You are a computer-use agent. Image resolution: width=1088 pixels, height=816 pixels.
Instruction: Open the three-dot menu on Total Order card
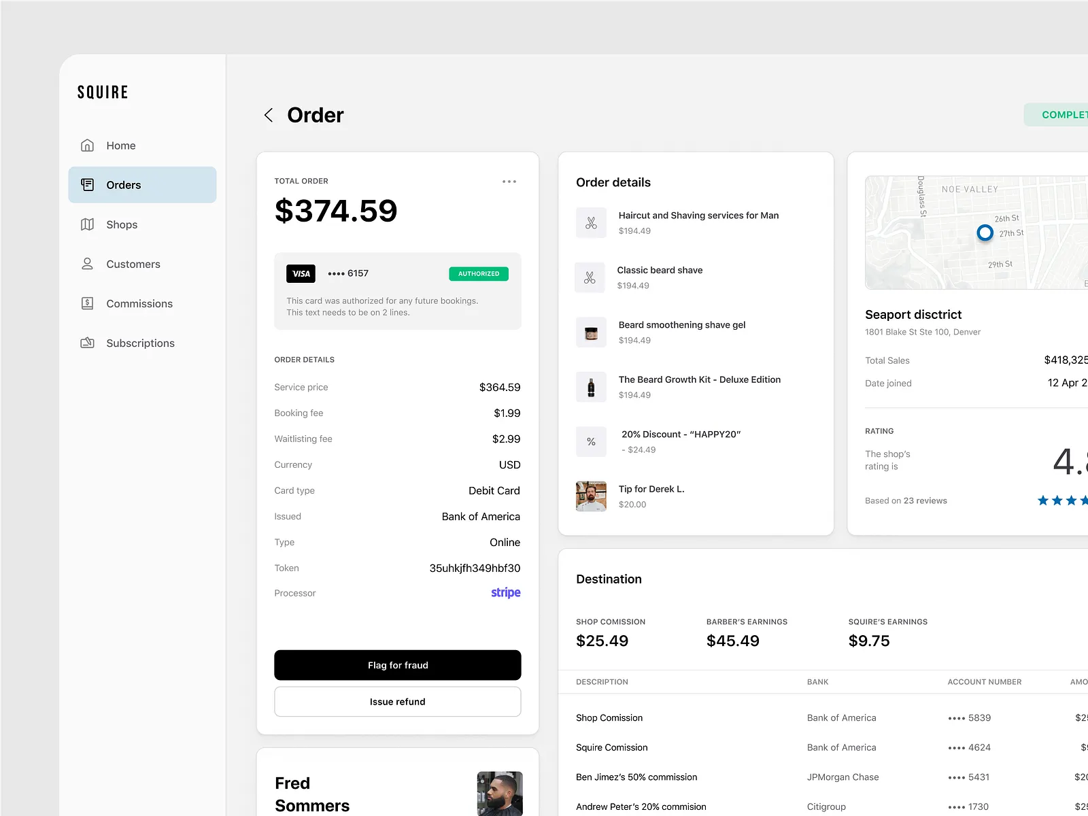[509, 182]
